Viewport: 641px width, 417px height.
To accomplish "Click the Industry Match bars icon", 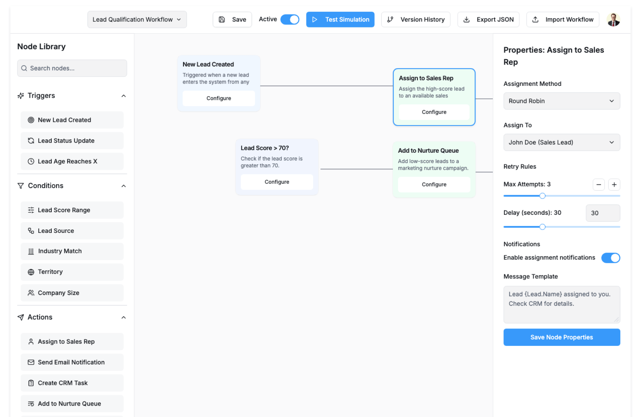I will 31,251.
